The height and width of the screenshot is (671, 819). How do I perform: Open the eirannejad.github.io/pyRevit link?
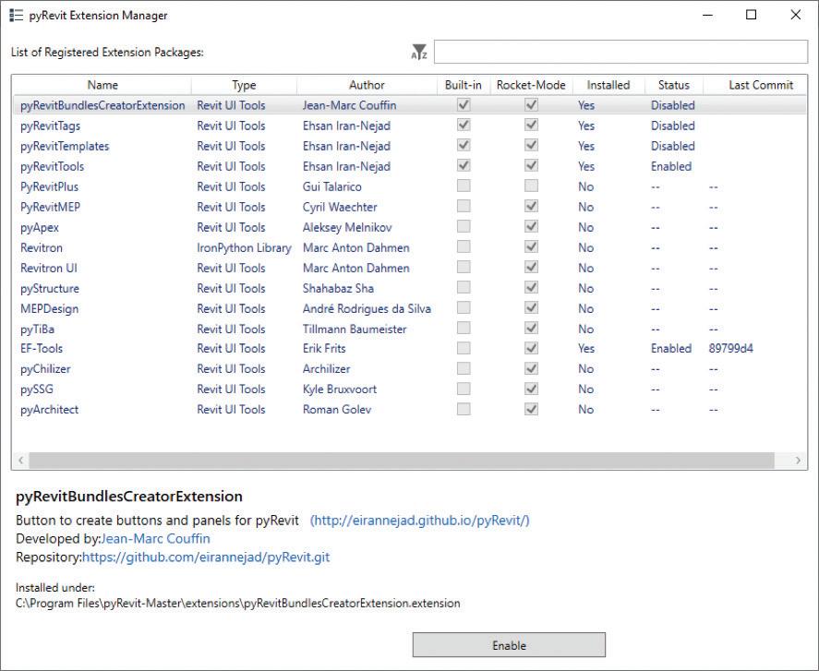pos(420,520)
